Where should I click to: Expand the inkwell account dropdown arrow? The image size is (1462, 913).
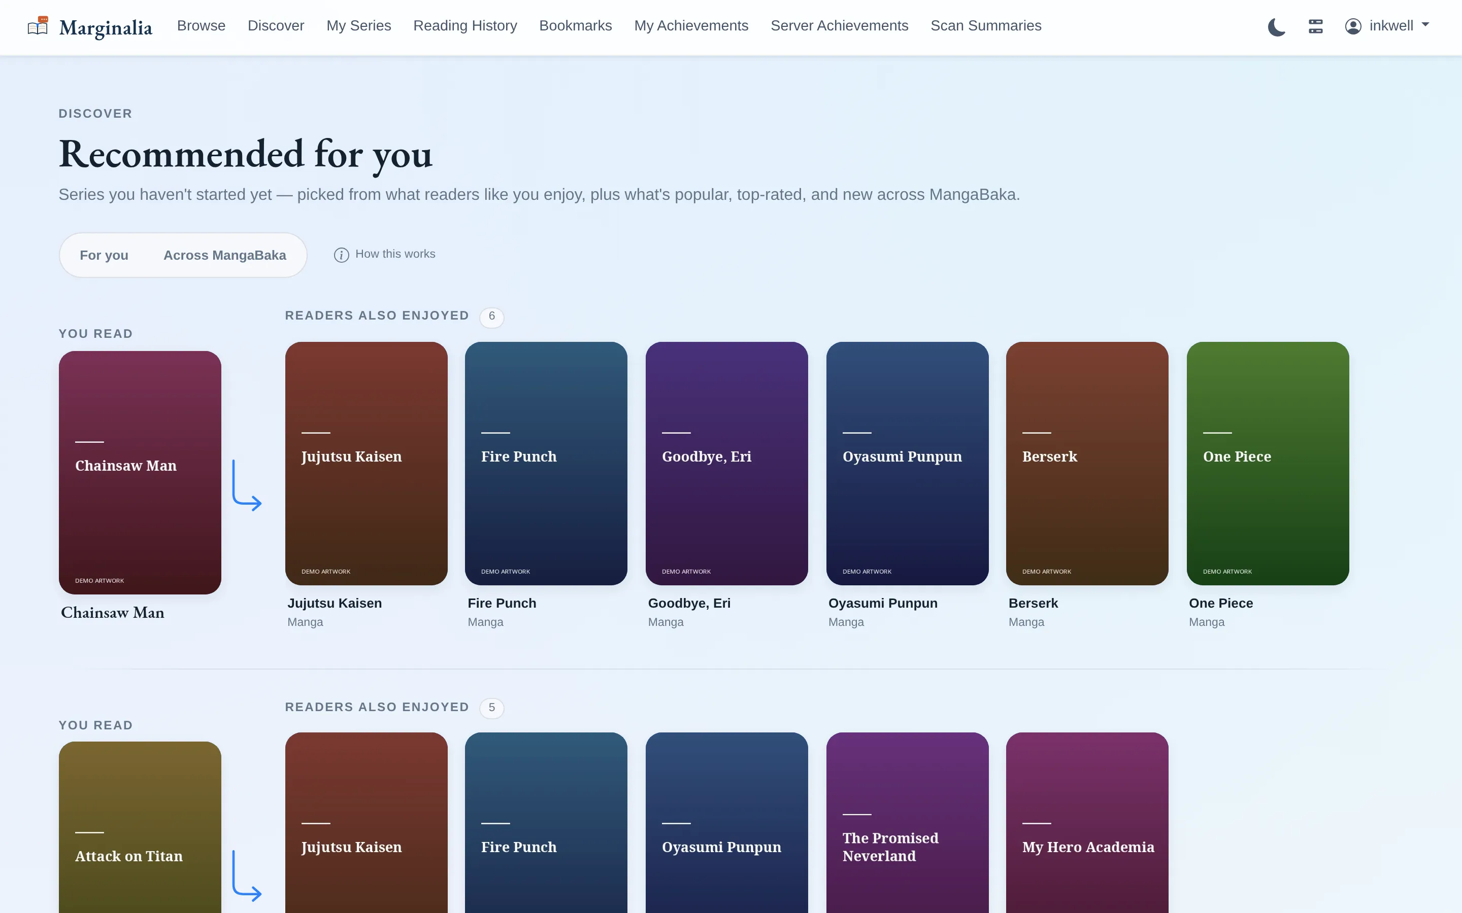(1425, 25)
